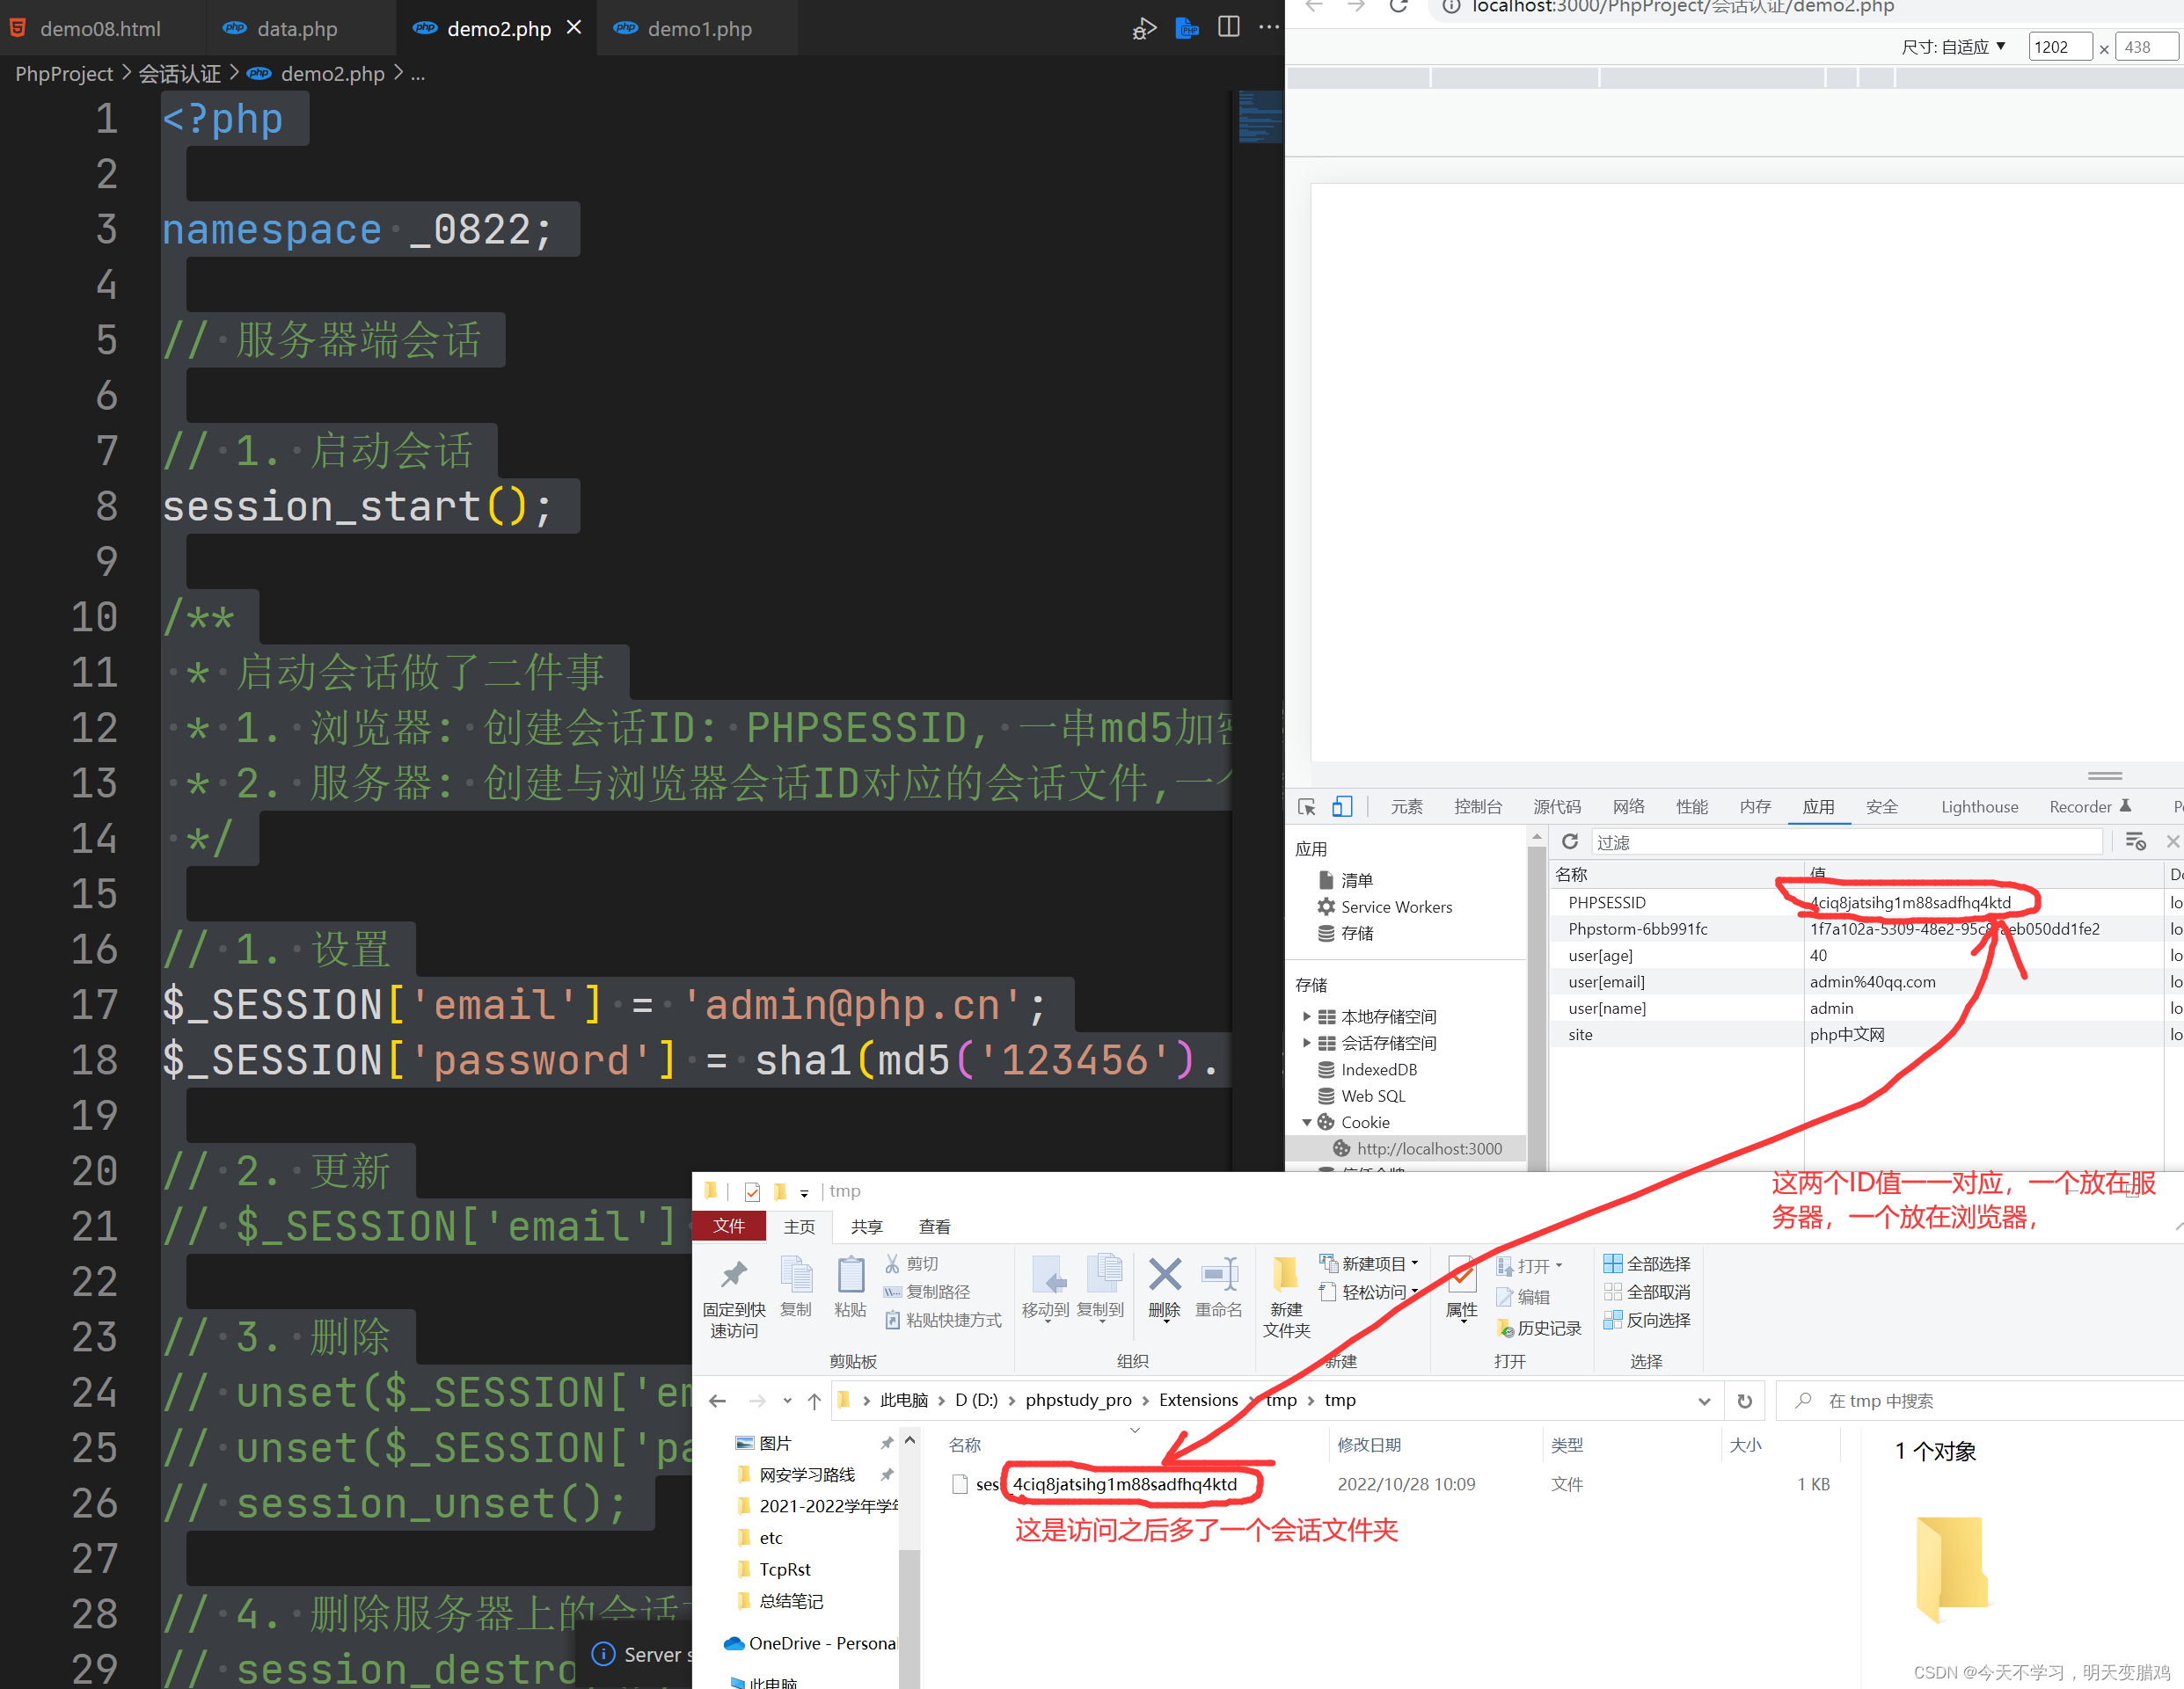This screenshot has width=2184, height=1689.
Task: Click the 删除 red X icon
Action: click(1165, 1275)
